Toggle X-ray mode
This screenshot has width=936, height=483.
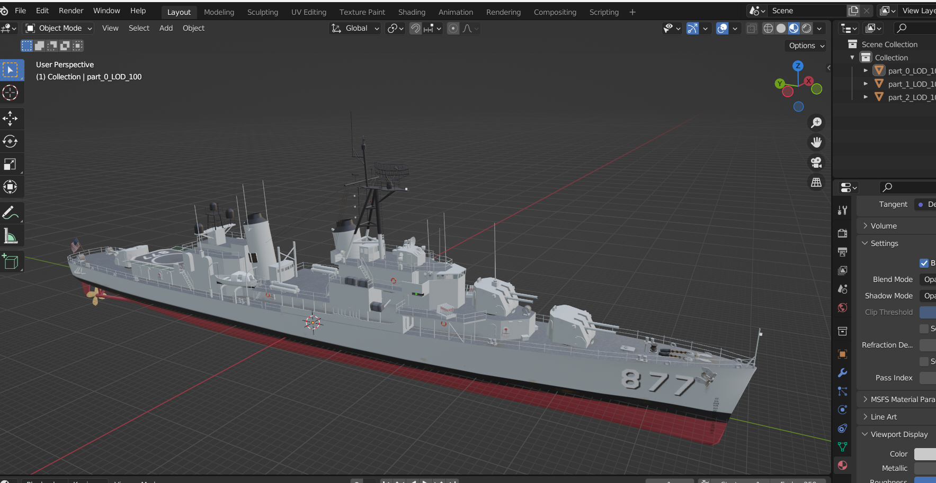752,29
